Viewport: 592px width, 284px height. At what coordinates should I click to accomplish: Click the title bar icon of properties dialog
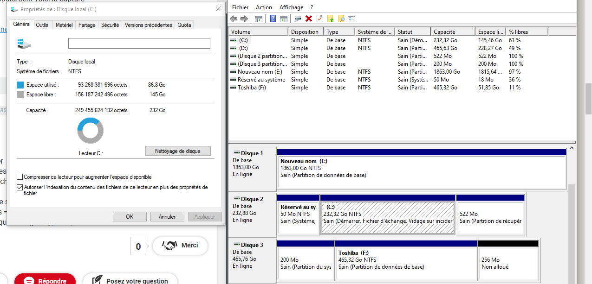pos(14,9)
